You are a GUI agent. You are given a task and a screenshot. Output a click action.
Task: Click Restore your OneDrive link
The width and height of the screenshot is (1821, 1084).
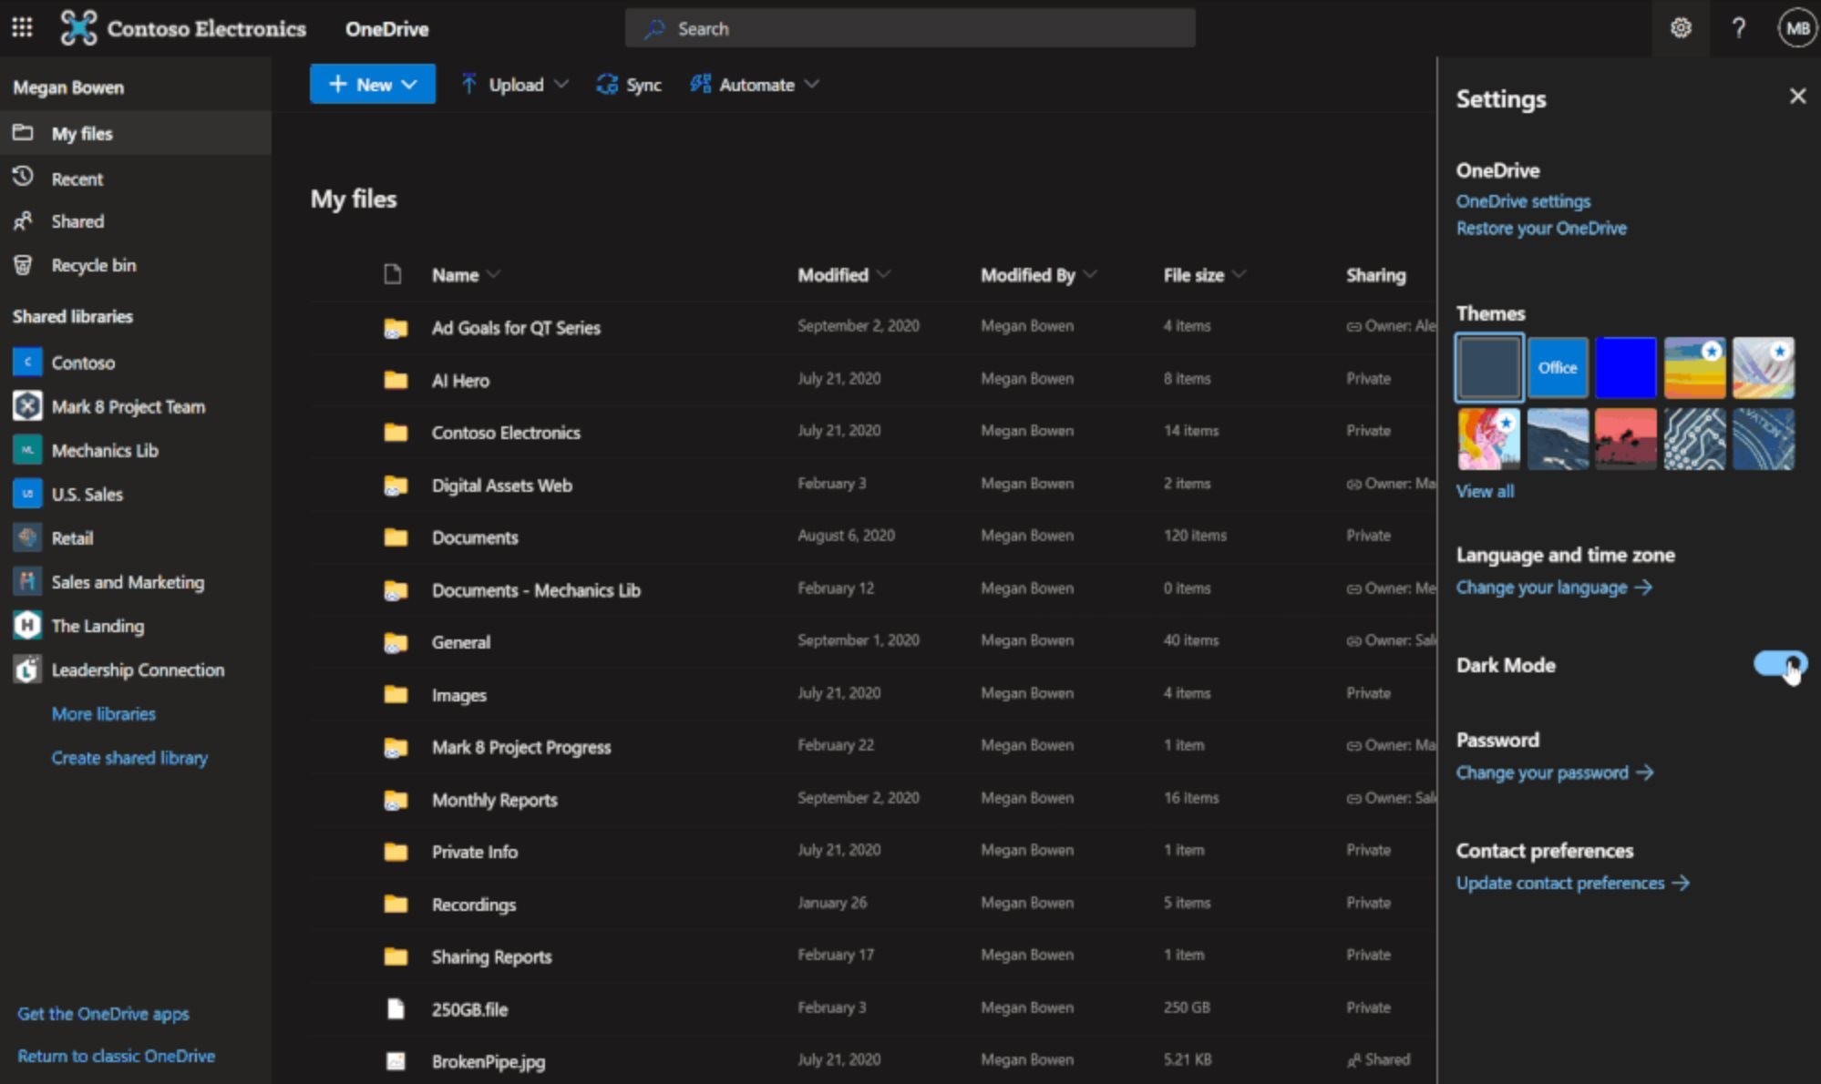(x=1541, y=228)
